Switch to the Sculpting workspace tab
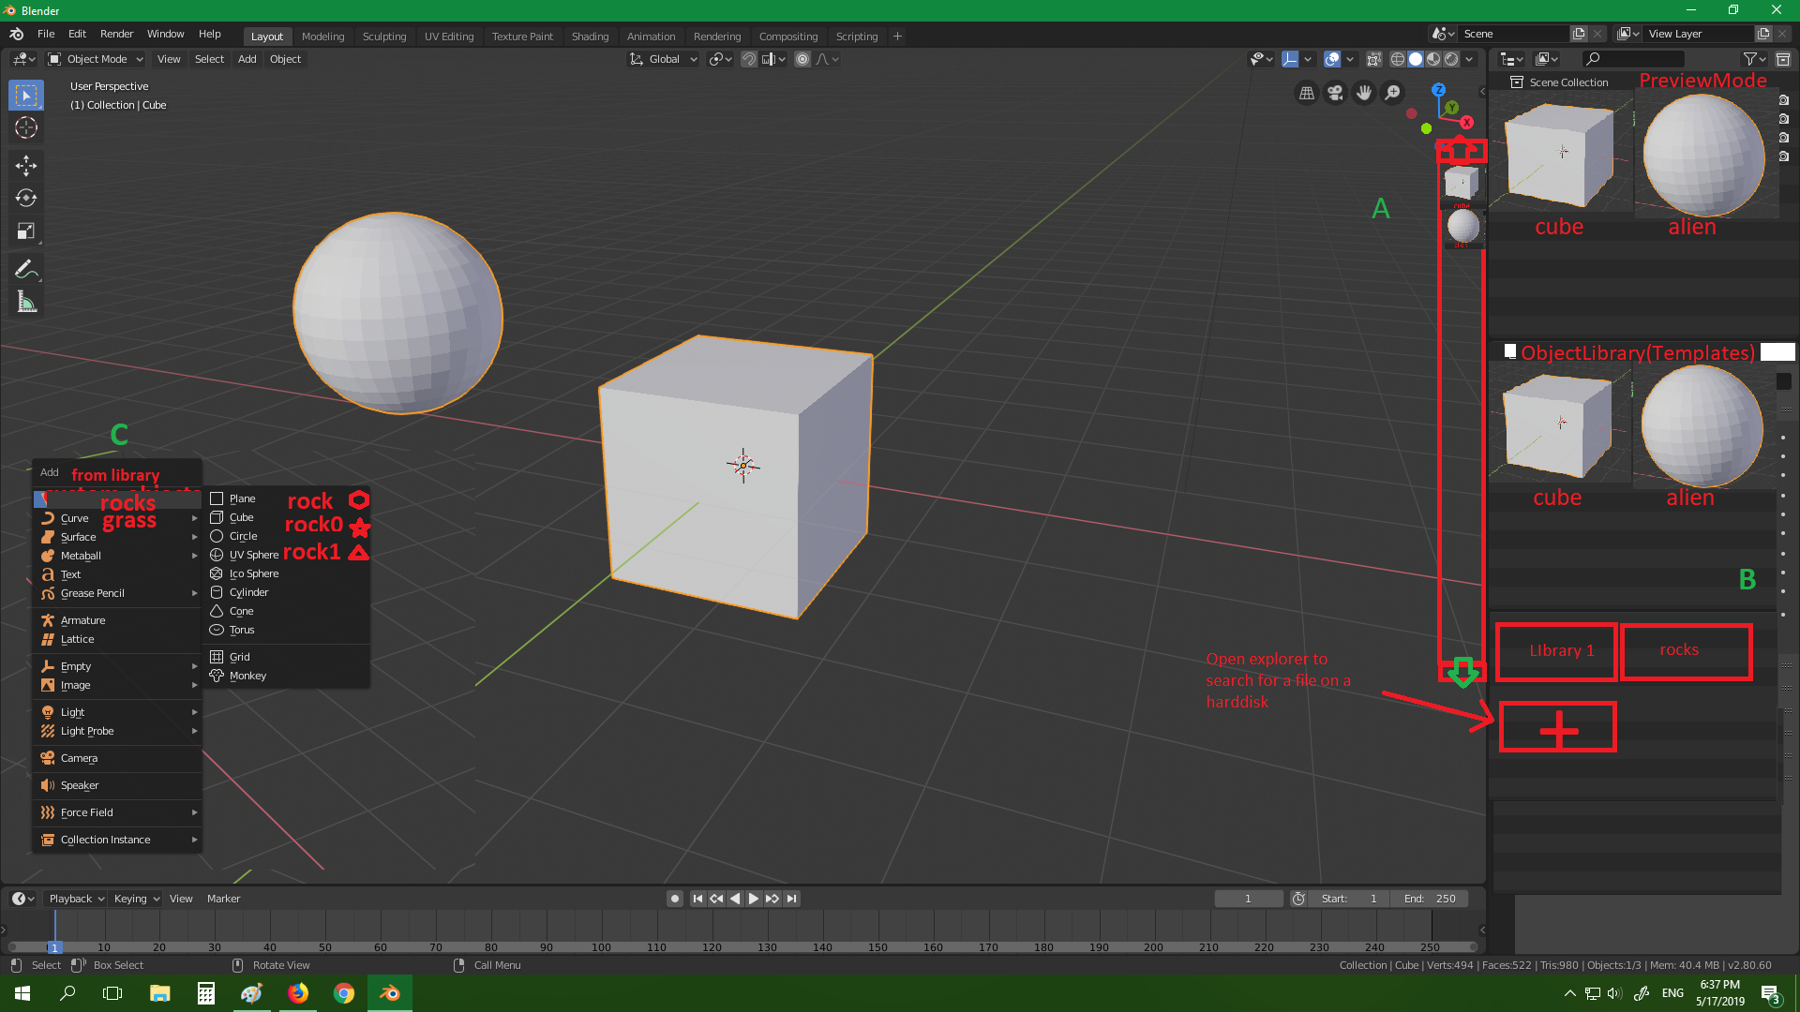This screenshot has width=1800, height=1012. pyautogui.click(x=384, y=37)
